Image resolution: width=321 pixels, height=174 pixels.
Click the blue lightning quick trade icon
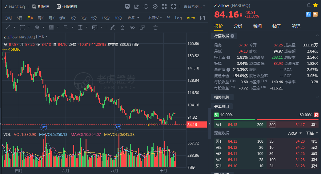pos(308,14)
